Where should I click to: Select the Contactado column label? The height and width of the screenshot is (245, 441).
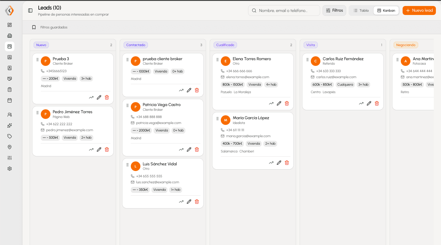[136, 45]
